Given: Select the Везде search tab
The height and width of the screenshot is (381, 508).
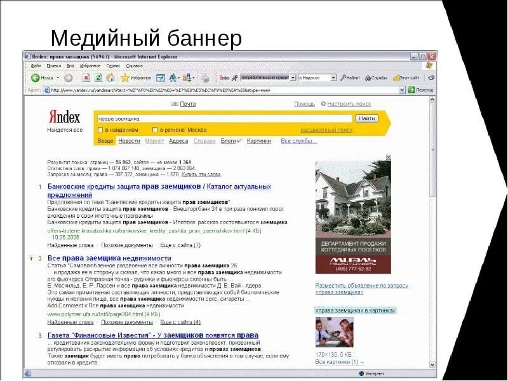Looking at the screenshot, I should [105, 141].
